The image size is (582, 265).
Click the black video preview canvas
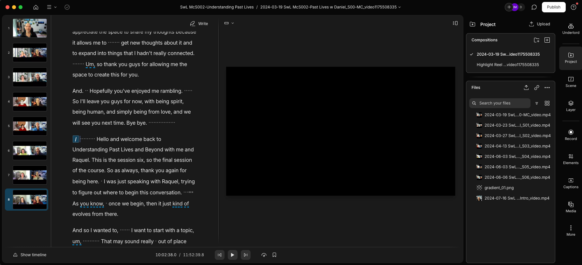pos(341,131)
